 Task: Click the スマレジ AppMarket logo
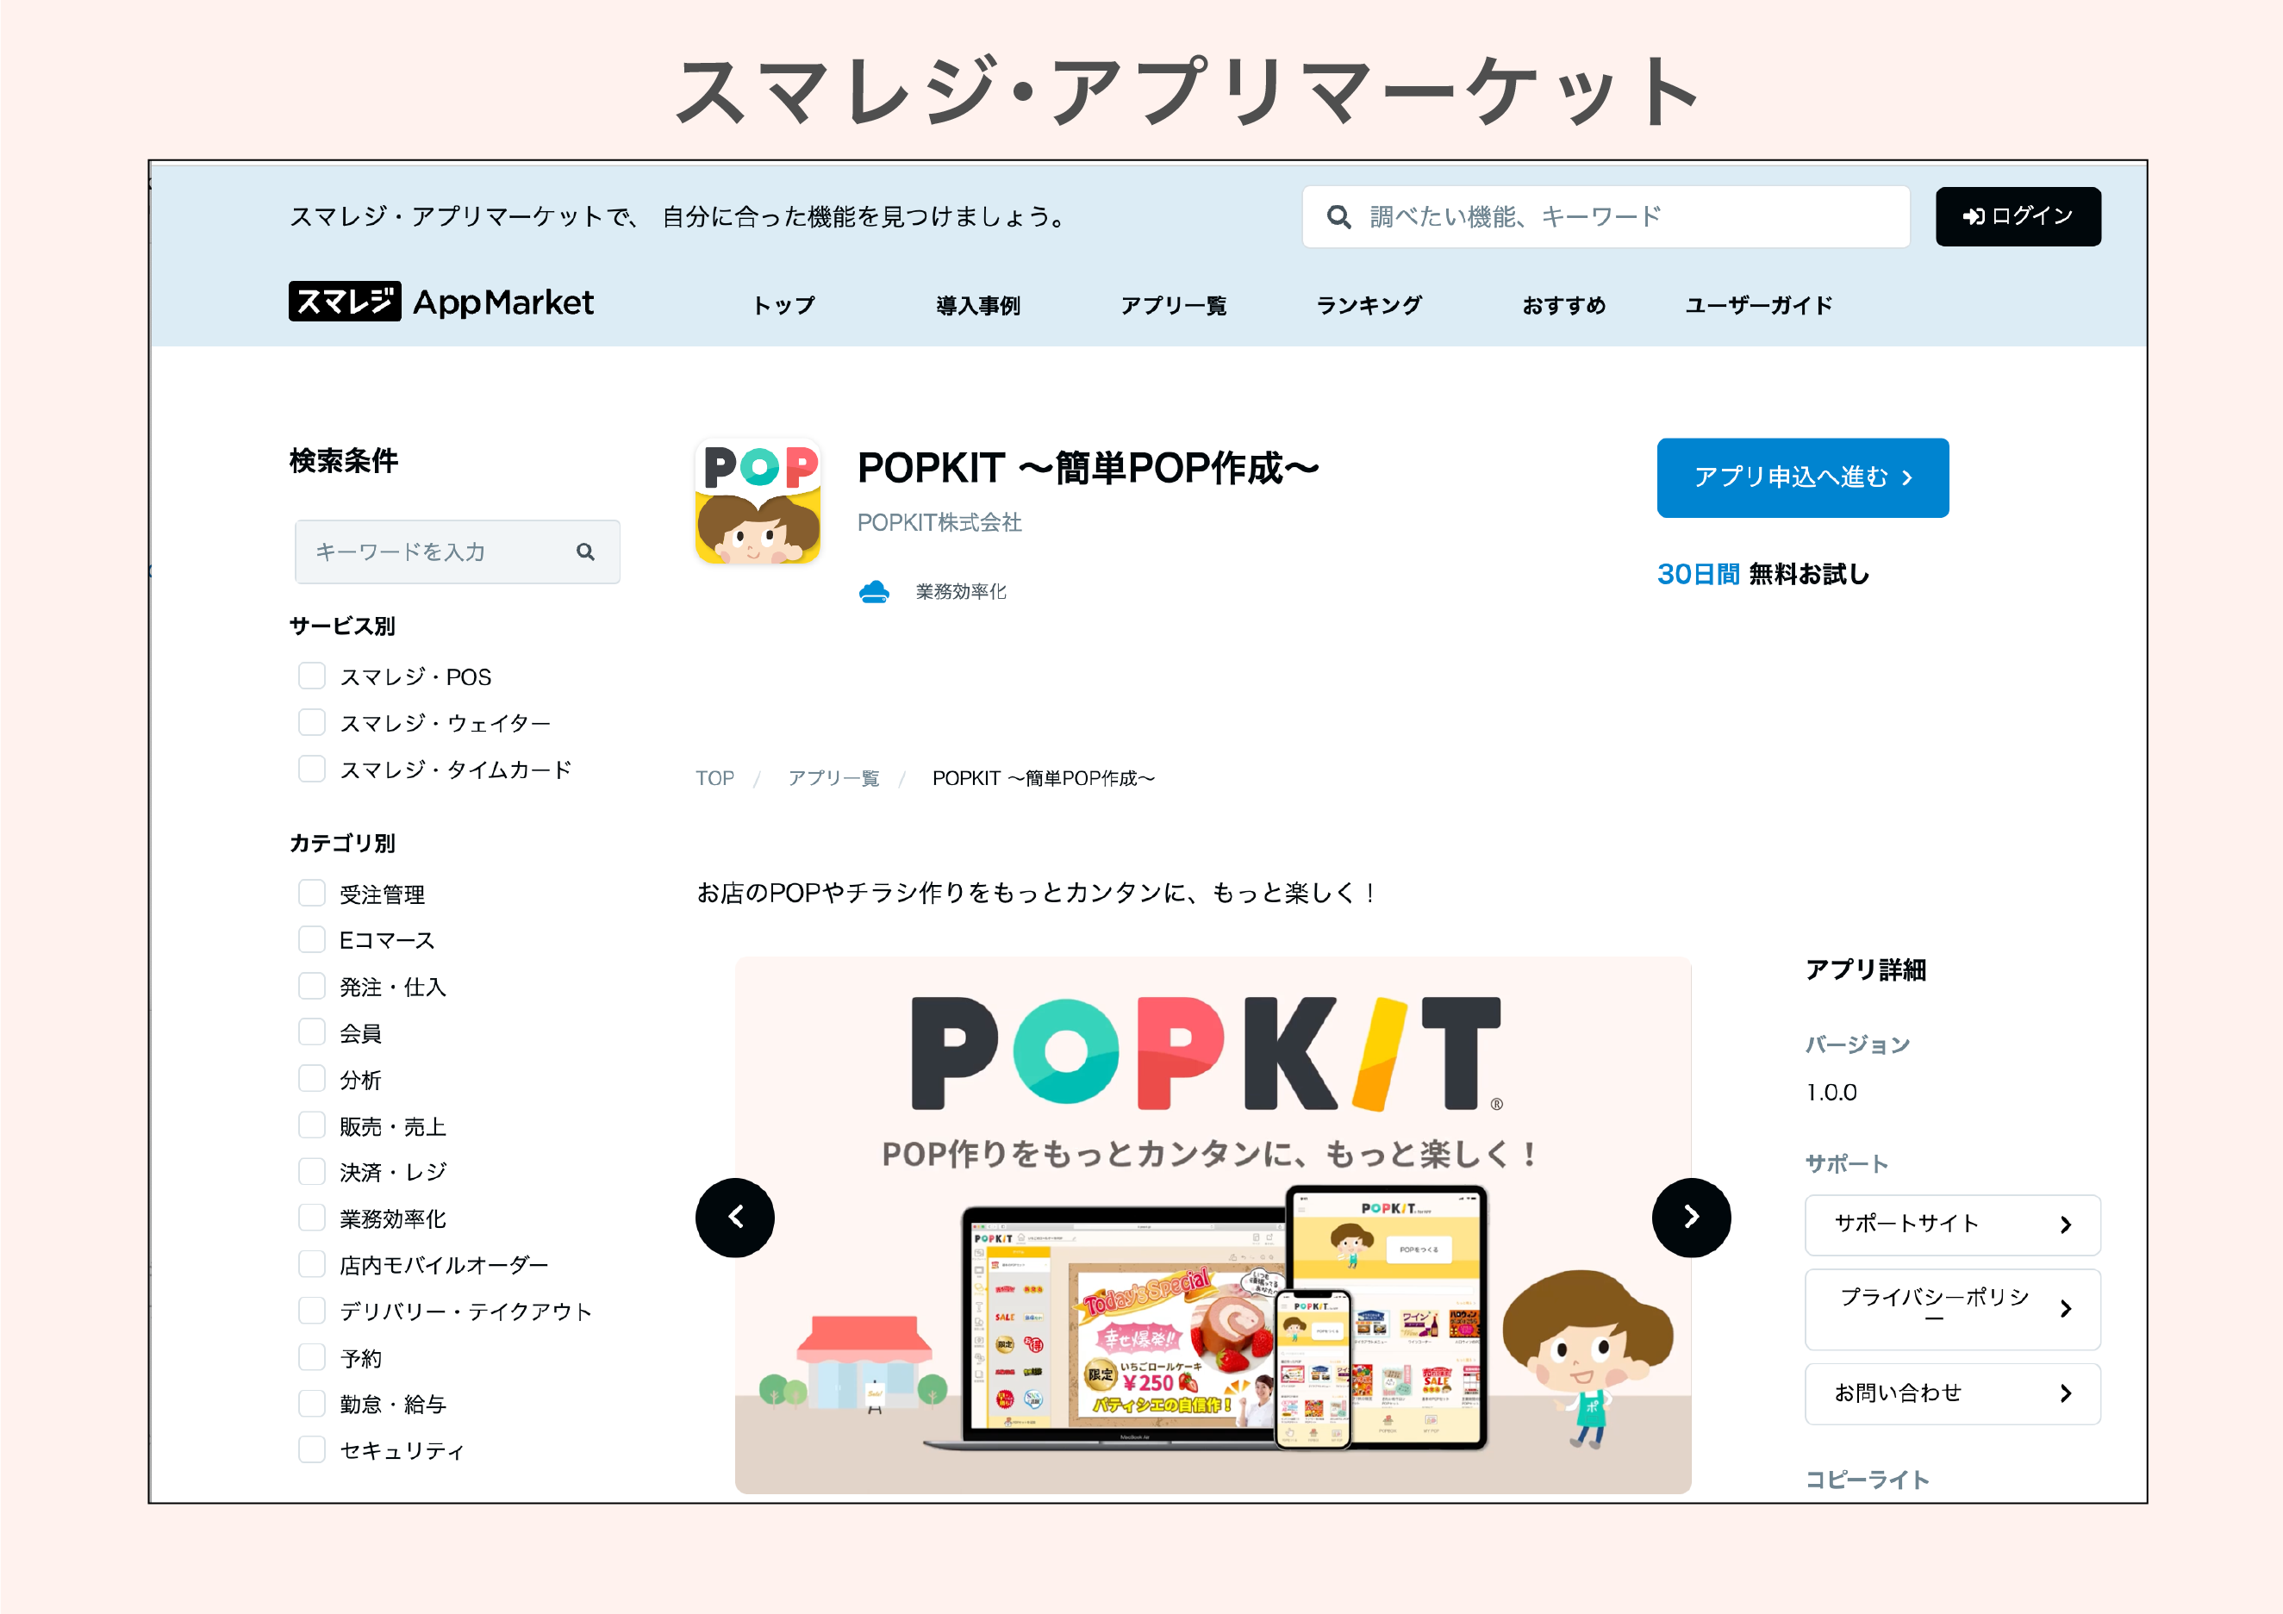441,302
